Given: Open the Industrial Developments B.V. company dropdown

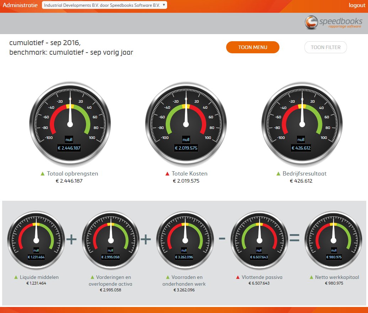Looking at the screenshot, I should click(x=105, y=5).
